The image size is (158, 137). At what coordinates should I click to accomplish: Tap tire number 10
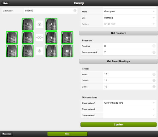67,51
